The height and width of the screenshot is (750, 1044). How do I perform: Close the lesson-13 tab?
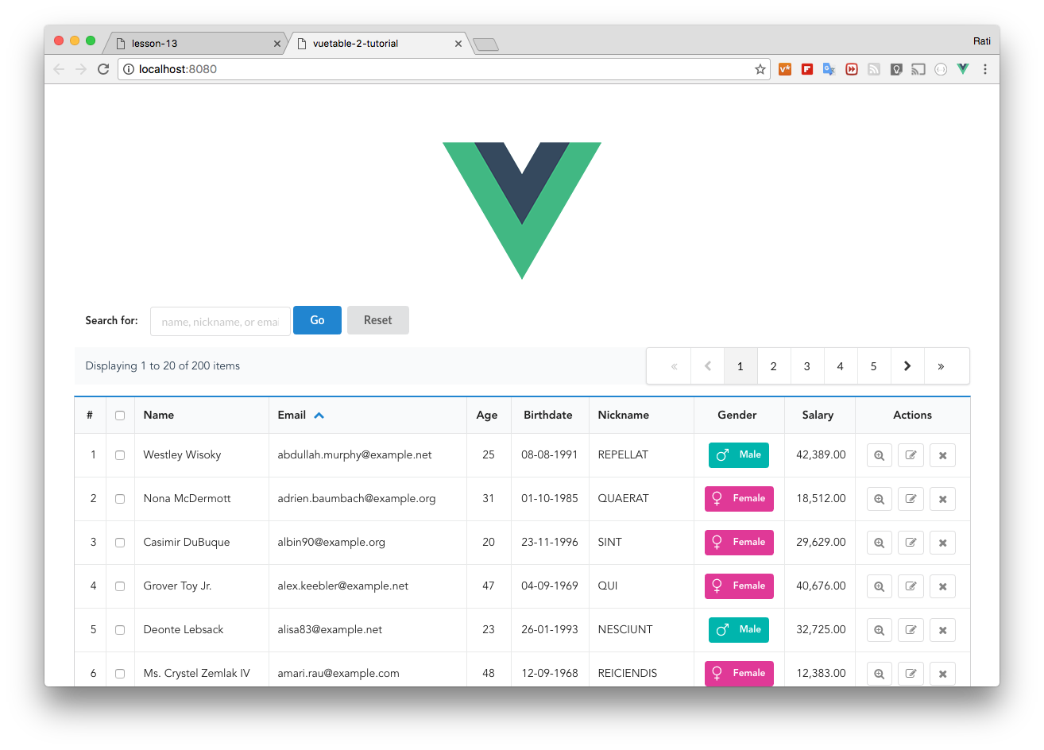276,44
